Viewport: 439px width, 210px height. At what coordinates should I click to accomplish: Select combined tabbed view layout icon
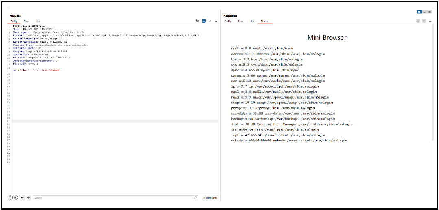click(430, 12)
